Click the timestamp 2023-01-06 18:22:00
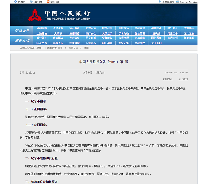Image resolution: width=207 pixels, height=184 pixels. (x=176, y=73)
